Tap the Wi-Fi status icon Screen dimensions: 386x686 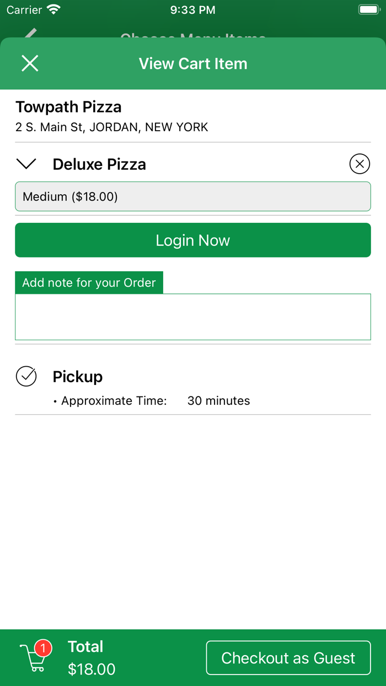pyautogui.click(x=53, y=10)
